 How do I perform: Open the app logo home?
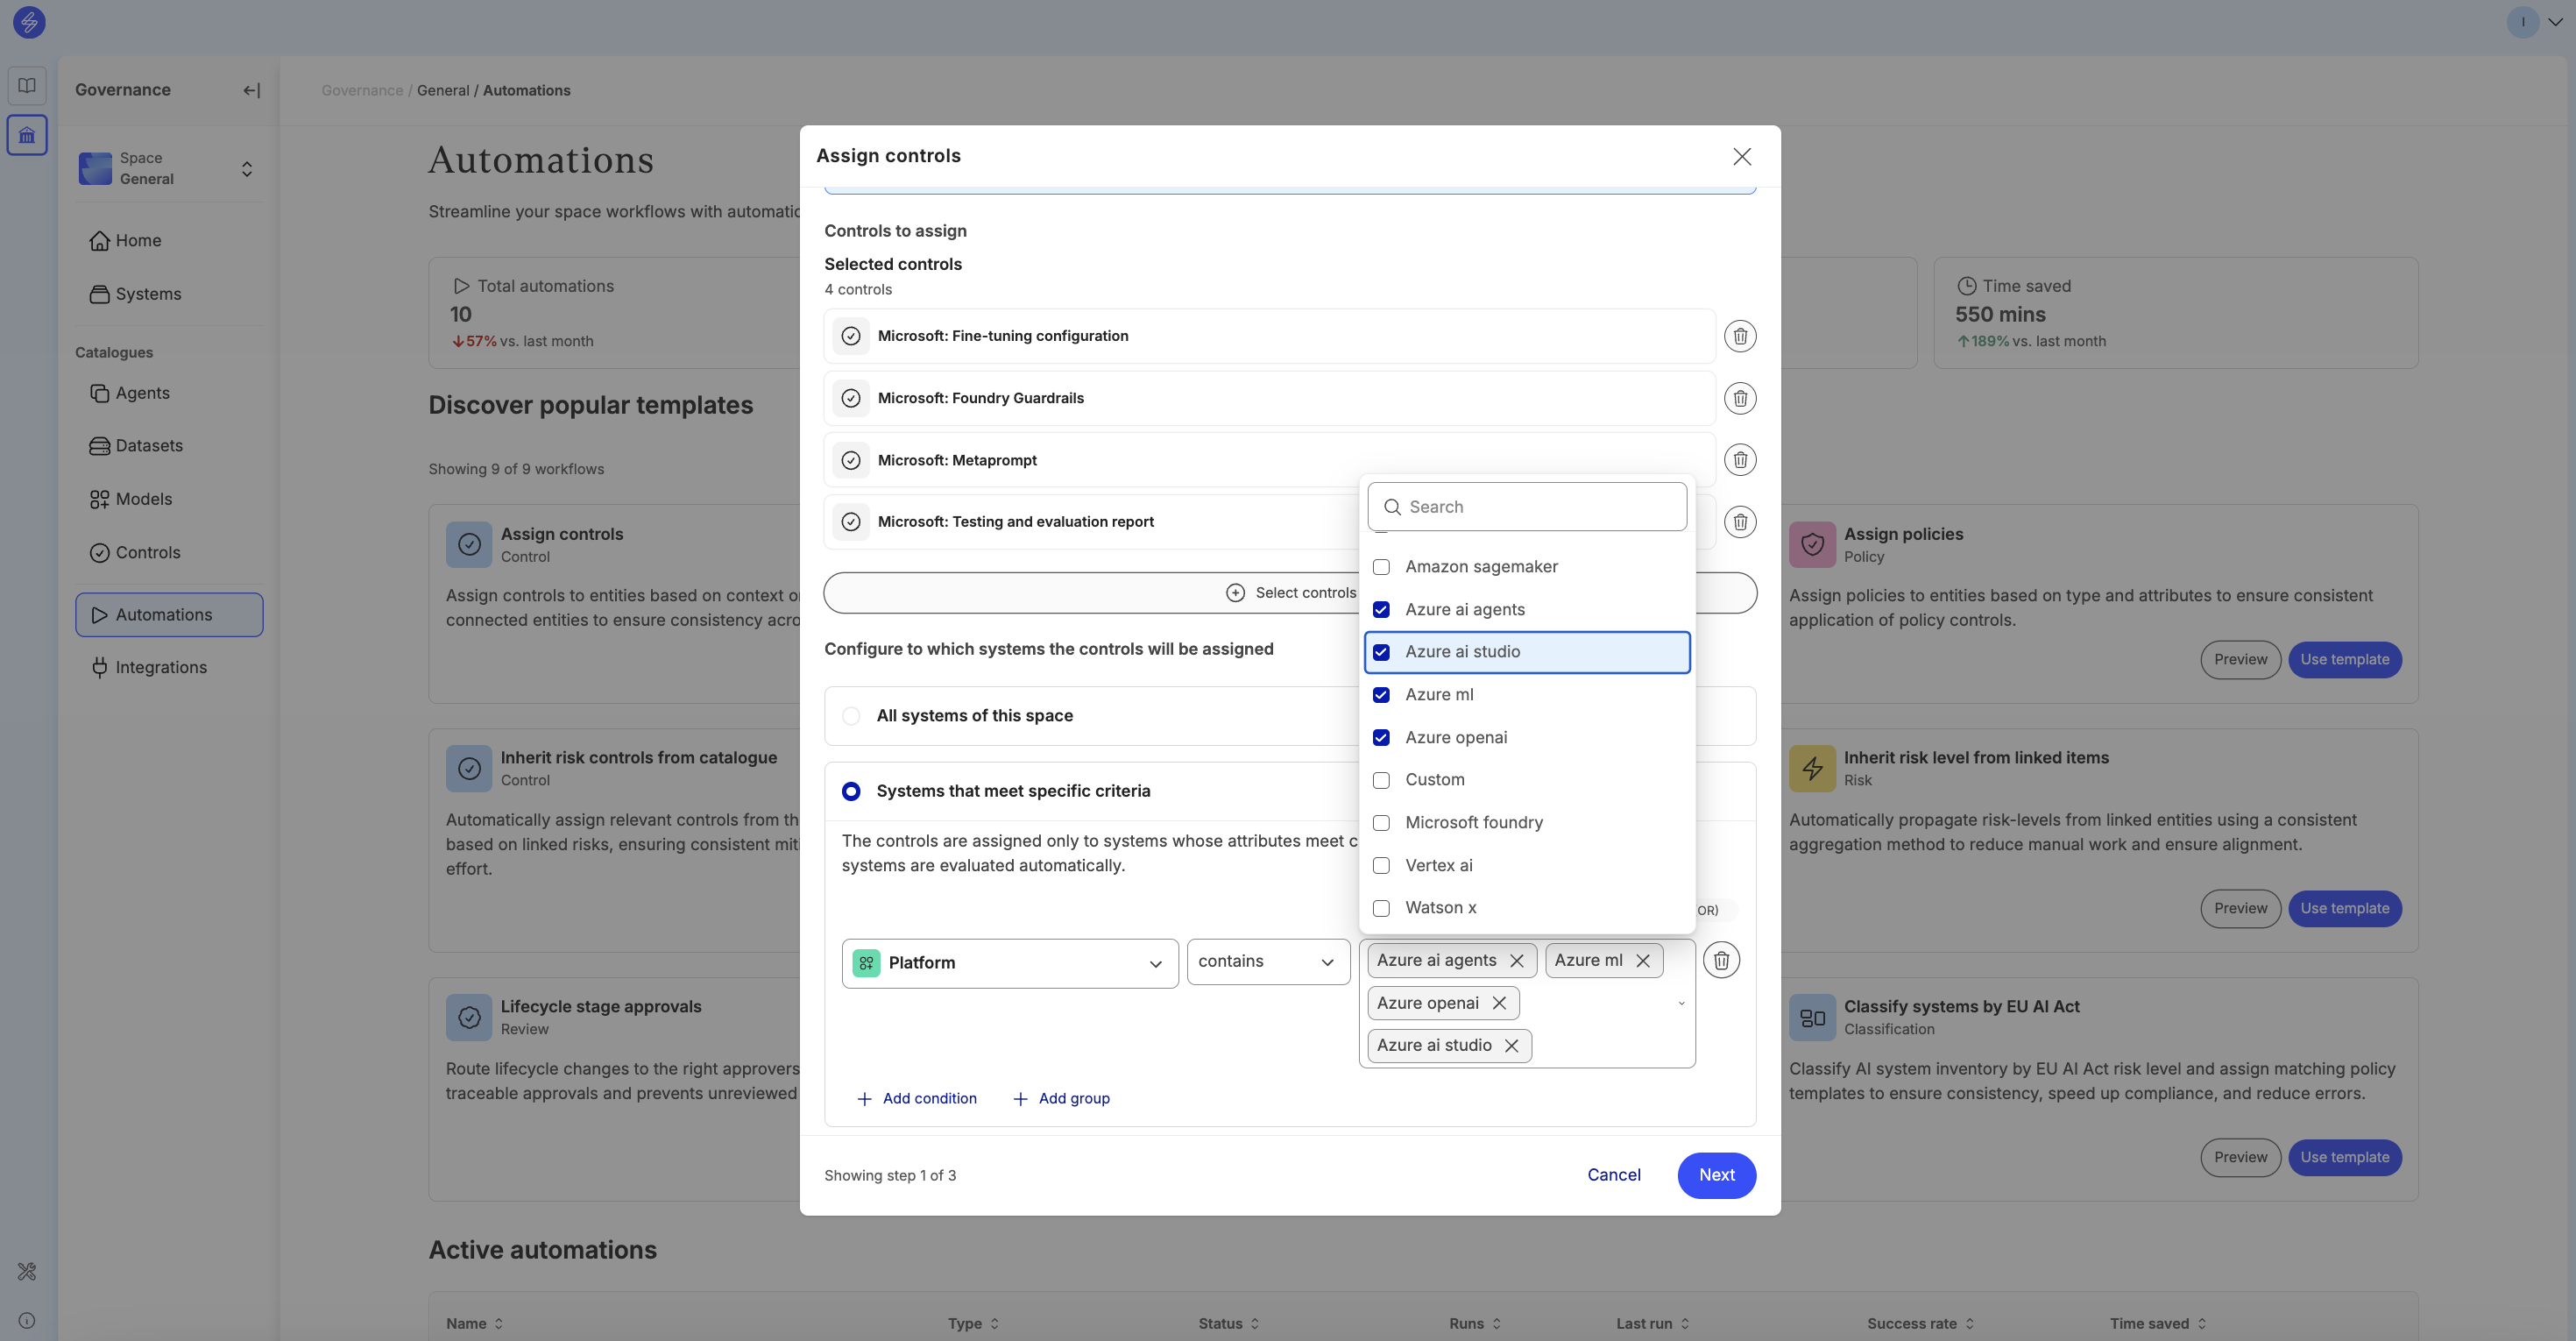pyautogui.click(x=29, y=22)
